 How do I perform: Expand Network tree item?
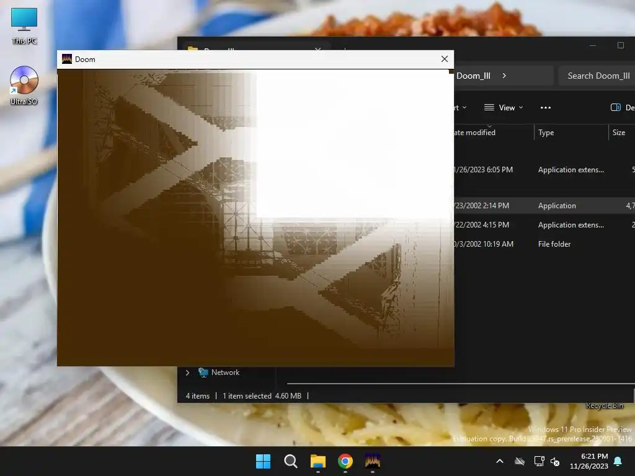(x=187, y=372)
